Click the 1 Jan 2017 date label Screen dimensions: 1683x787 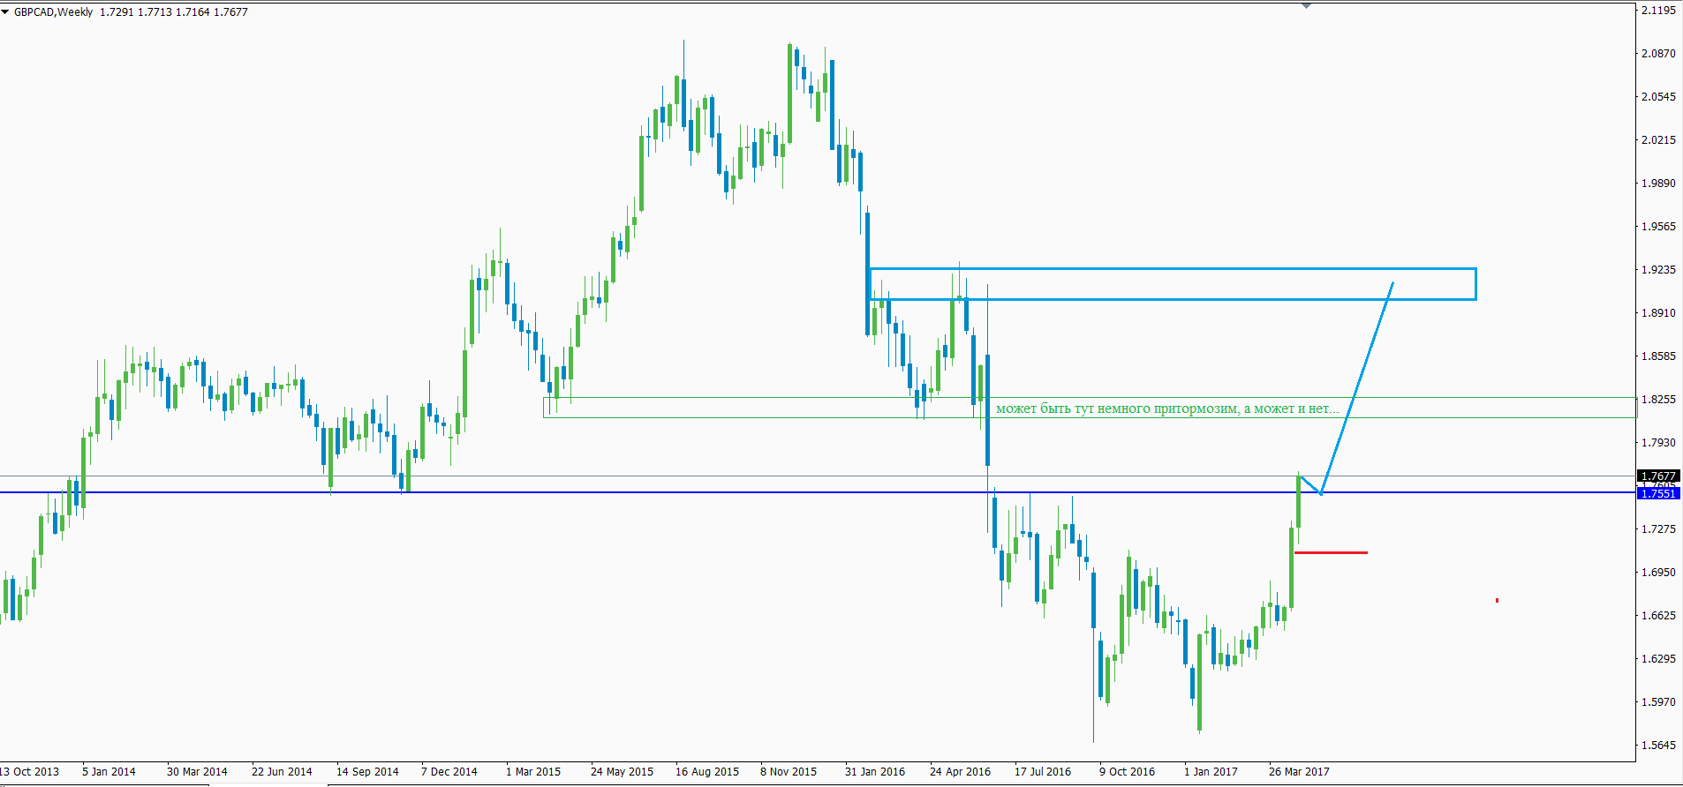1211,772
